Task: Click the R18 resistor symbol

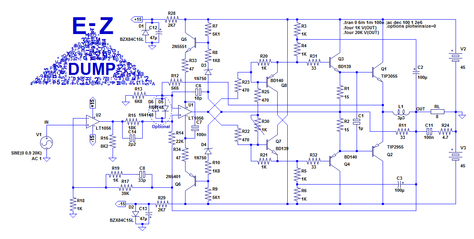Action: (x=73, y=204)
